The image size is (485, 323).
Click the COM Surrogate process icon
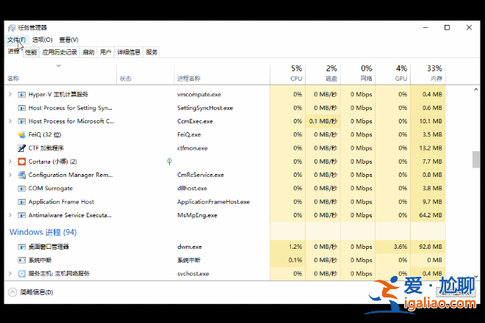(x=21, y=188)
